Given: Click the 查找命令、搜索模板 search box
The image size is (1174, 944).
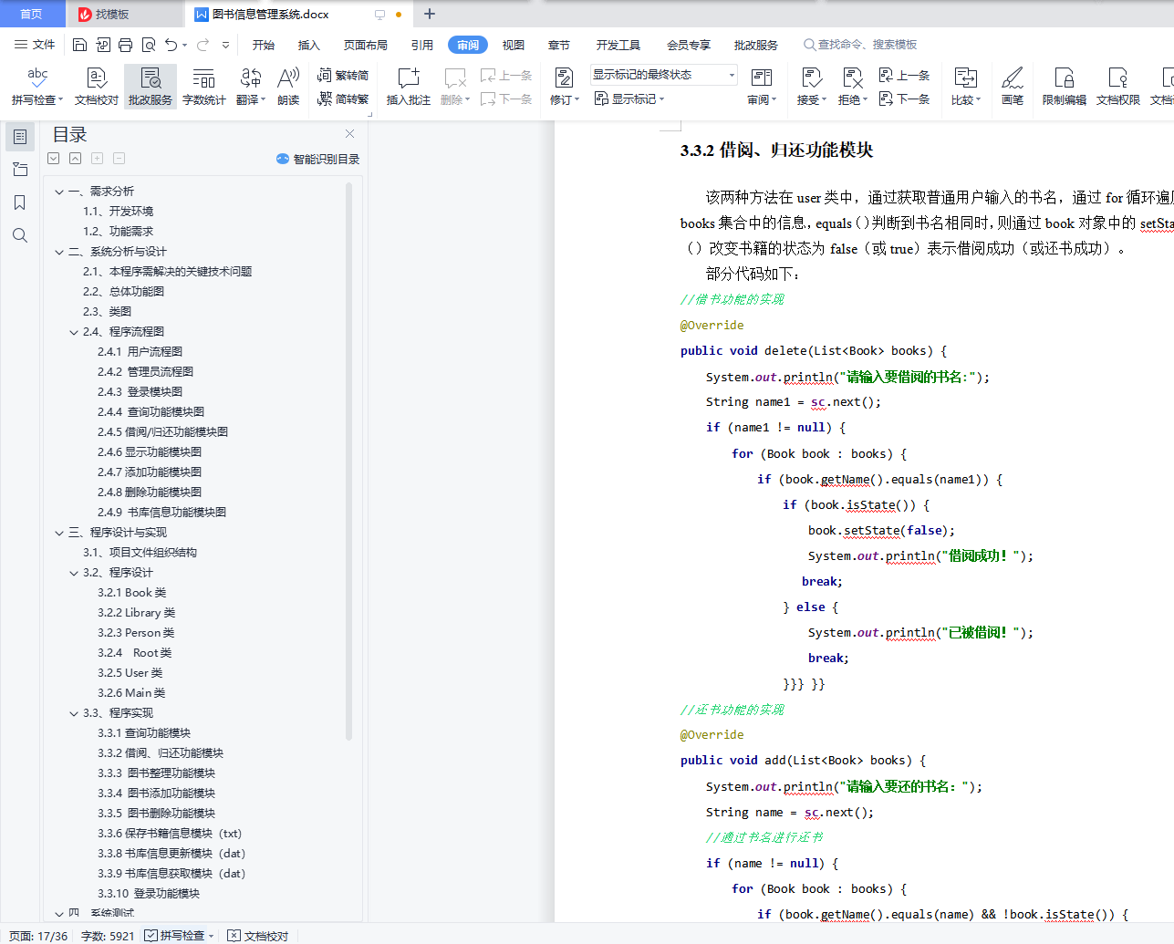Looking at the screenshot, I should 860,45.
